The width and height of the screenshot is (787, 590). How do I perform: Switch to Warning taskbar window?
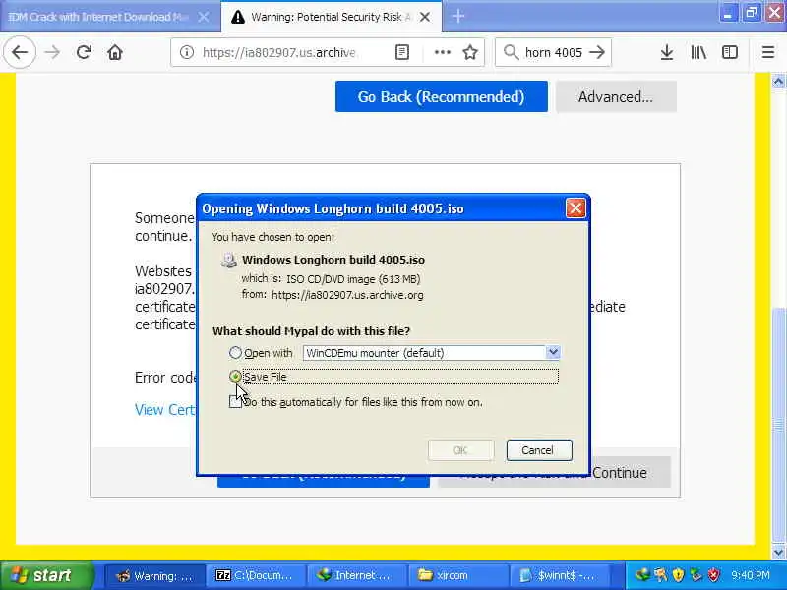(155, 575)
